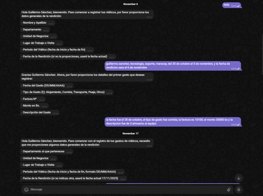Select sent message starting "la fecha fue el 28"
The width and height of the screenshot is (263, 196).
pos(170,122)
